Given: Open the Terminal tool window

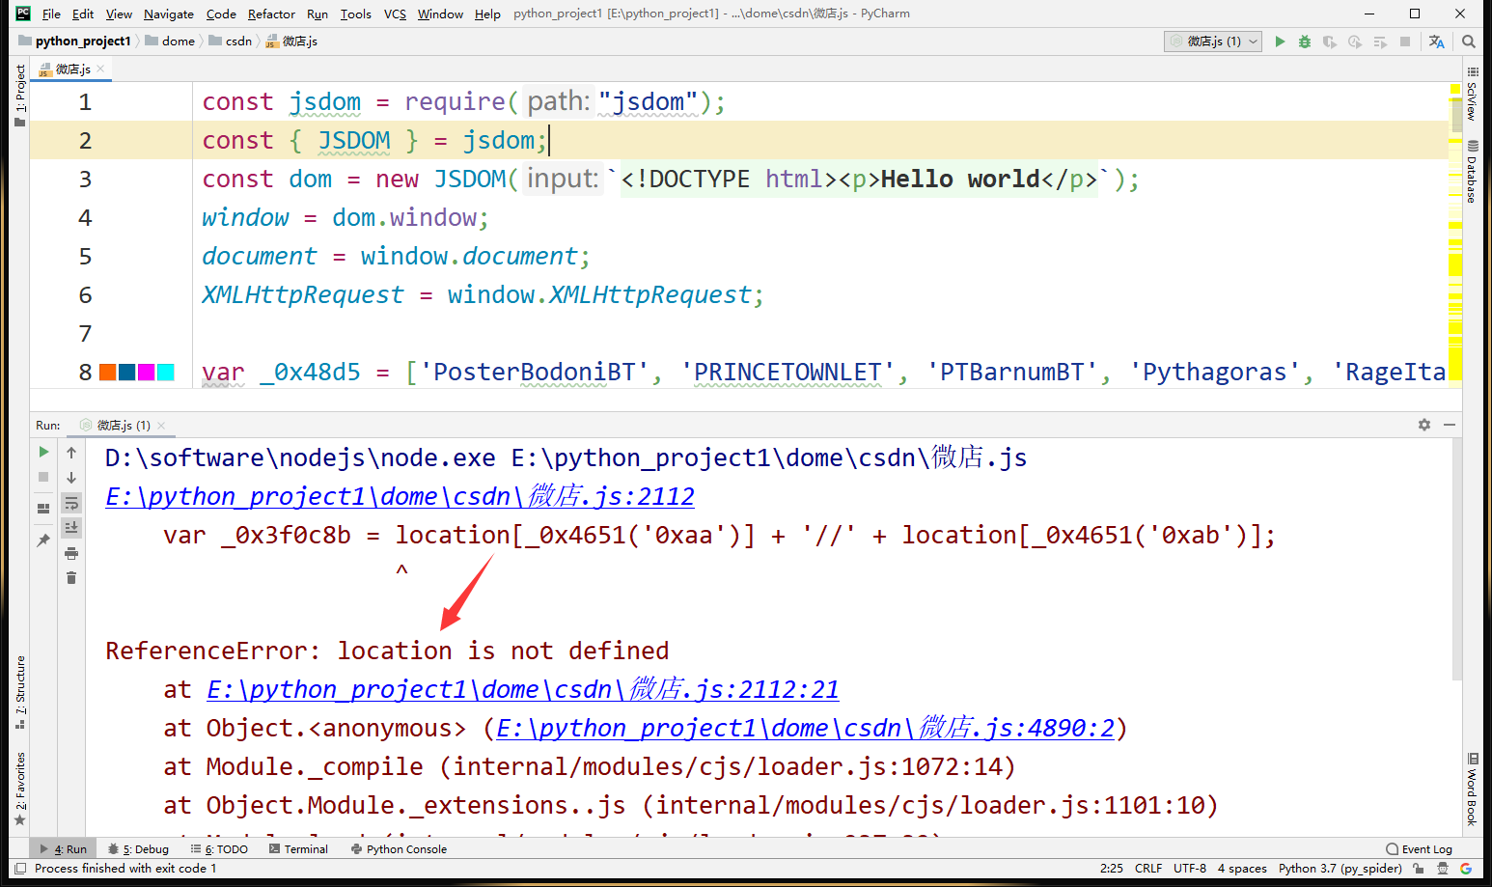Looking at the screenshot, I should (x=298, y=849).
